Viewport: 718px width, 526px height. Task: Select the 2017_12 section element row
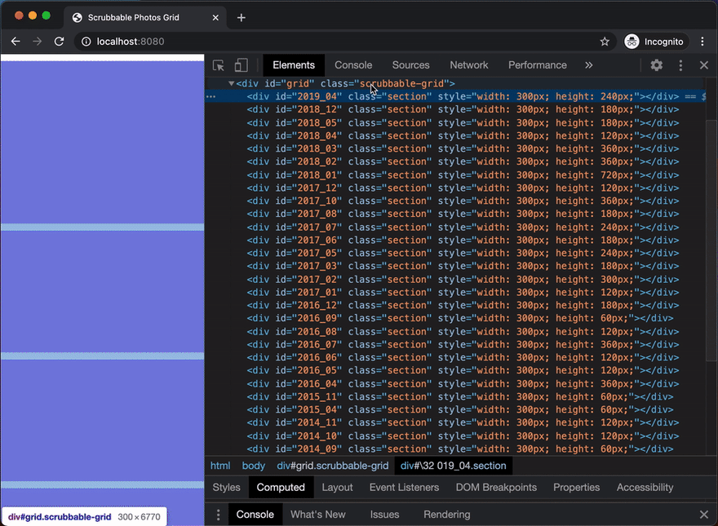point(455,188)
